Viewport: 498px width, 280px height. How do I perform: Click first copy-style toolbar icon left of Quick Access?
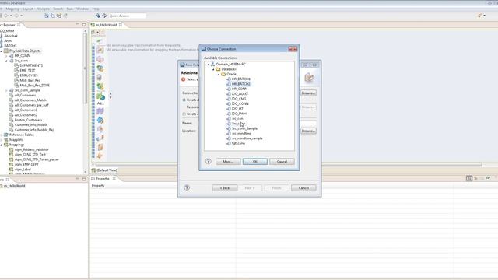(47, 16)
